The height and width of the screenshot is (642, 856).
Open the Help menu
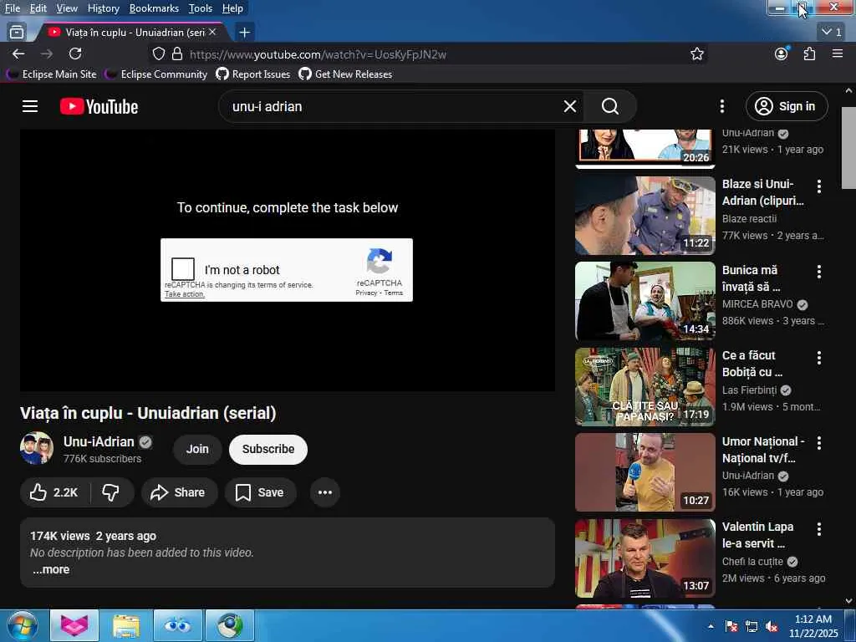click(232, 8)
